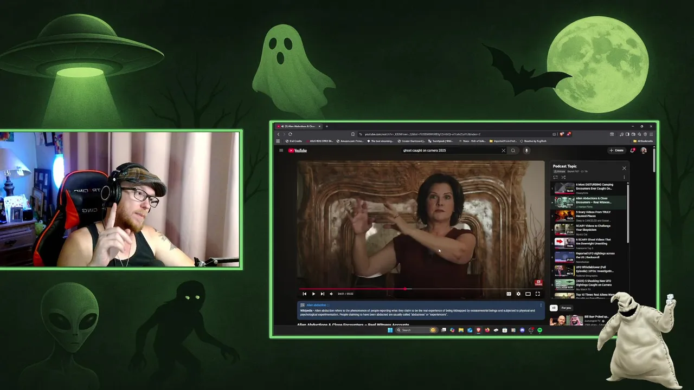This screenshot has height=390, width=694.
Task: Open the 'ASUS ROG STRIX' bookmark
Action: [x=320, y=141]
